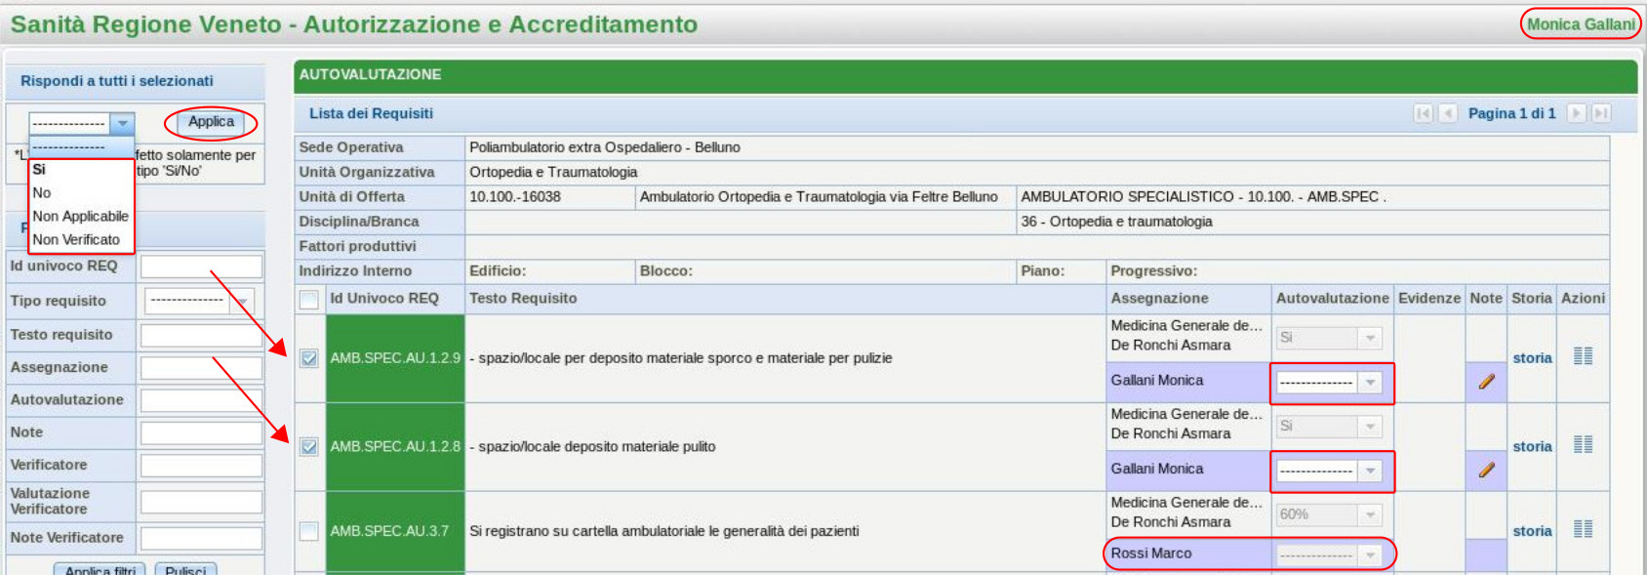This screenshot has height=575, width=1647.
Task: Toggle the select-all checkbox in table header
Action: pos(309,299)
